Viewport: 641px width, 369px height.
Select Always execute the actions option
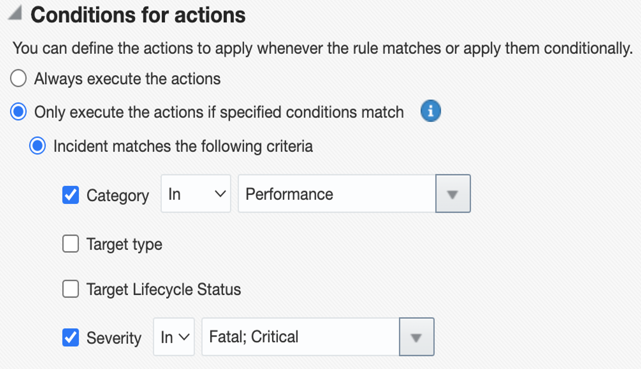point(18,79)
